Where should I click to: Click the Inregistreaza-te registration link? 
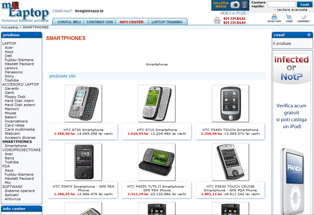(x=89, y=11)
